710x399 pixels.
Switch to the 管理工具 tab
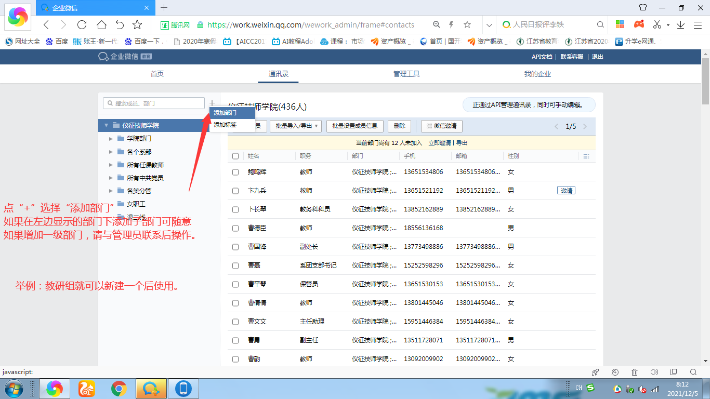point(406,74)
